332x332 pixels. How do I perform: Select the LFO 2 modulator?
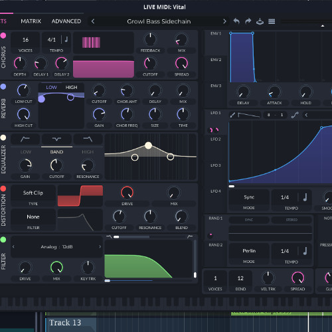pyautogui.click(x=216, y=139)
